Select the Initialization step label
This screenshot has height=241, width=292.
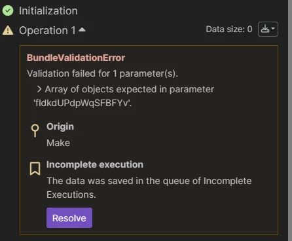coord(48,10)
